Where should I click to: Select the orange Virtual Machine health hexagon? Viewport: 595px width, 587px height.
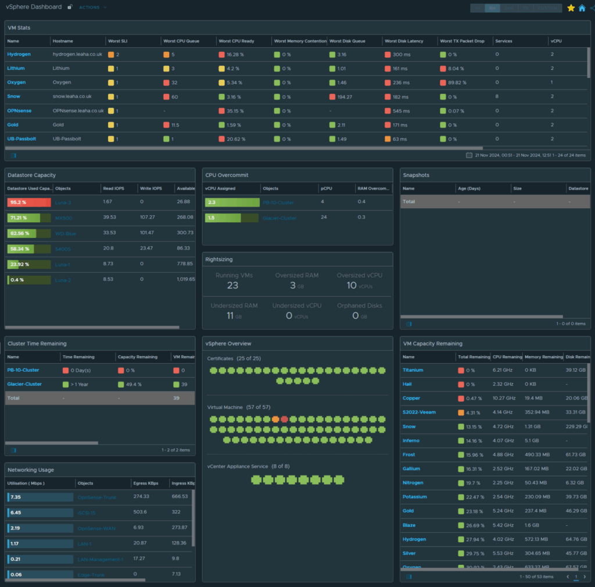point(275,419)
